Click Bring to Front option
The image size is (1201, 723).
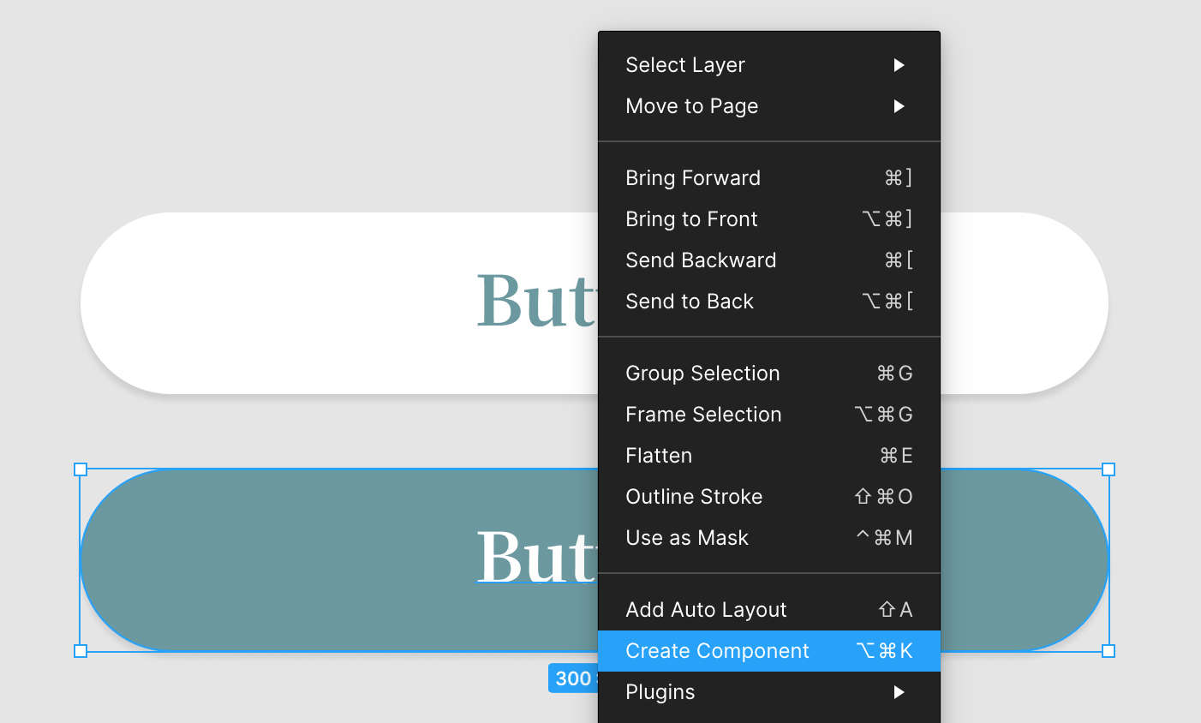[x=691, y=219]
